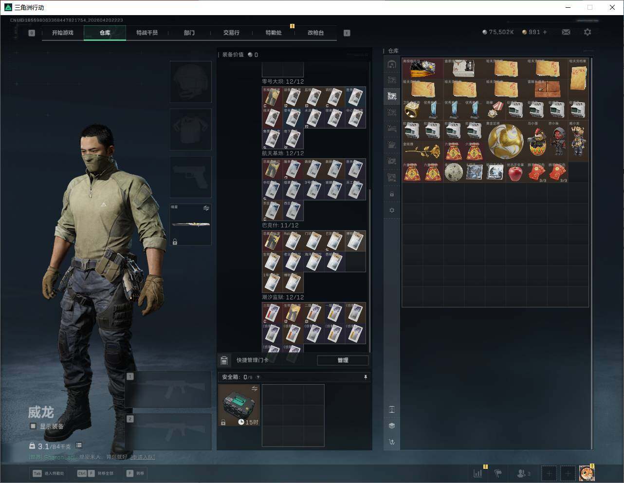Select the equipped knife slot
This screenshot has width=624, height=483.
(191, 224)
